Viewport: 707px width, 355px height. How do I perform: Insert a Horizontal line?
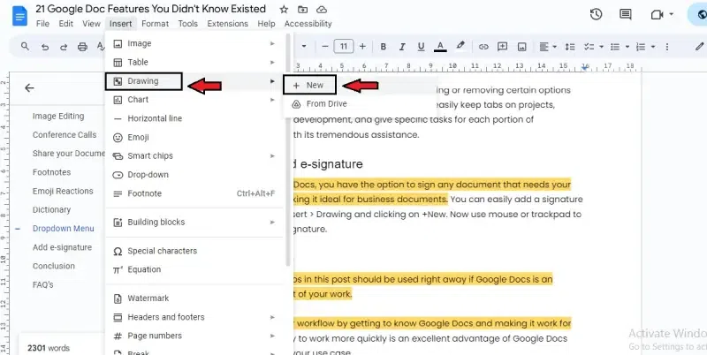click(194, 118)
